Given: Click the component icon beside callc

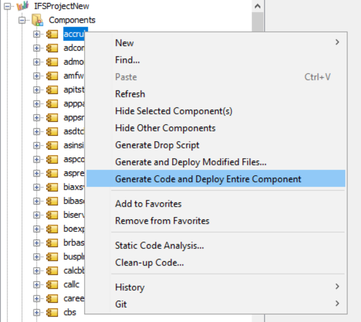Looking at the screenshot, I should [52, 284].
